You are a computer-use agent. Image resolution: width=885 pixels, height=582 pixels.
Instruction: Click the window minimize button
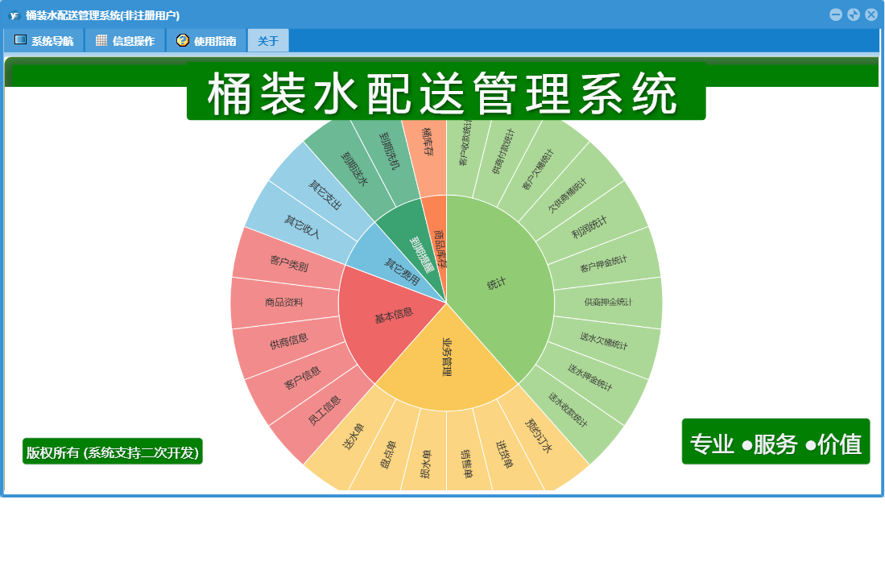(x=836, y=15)
